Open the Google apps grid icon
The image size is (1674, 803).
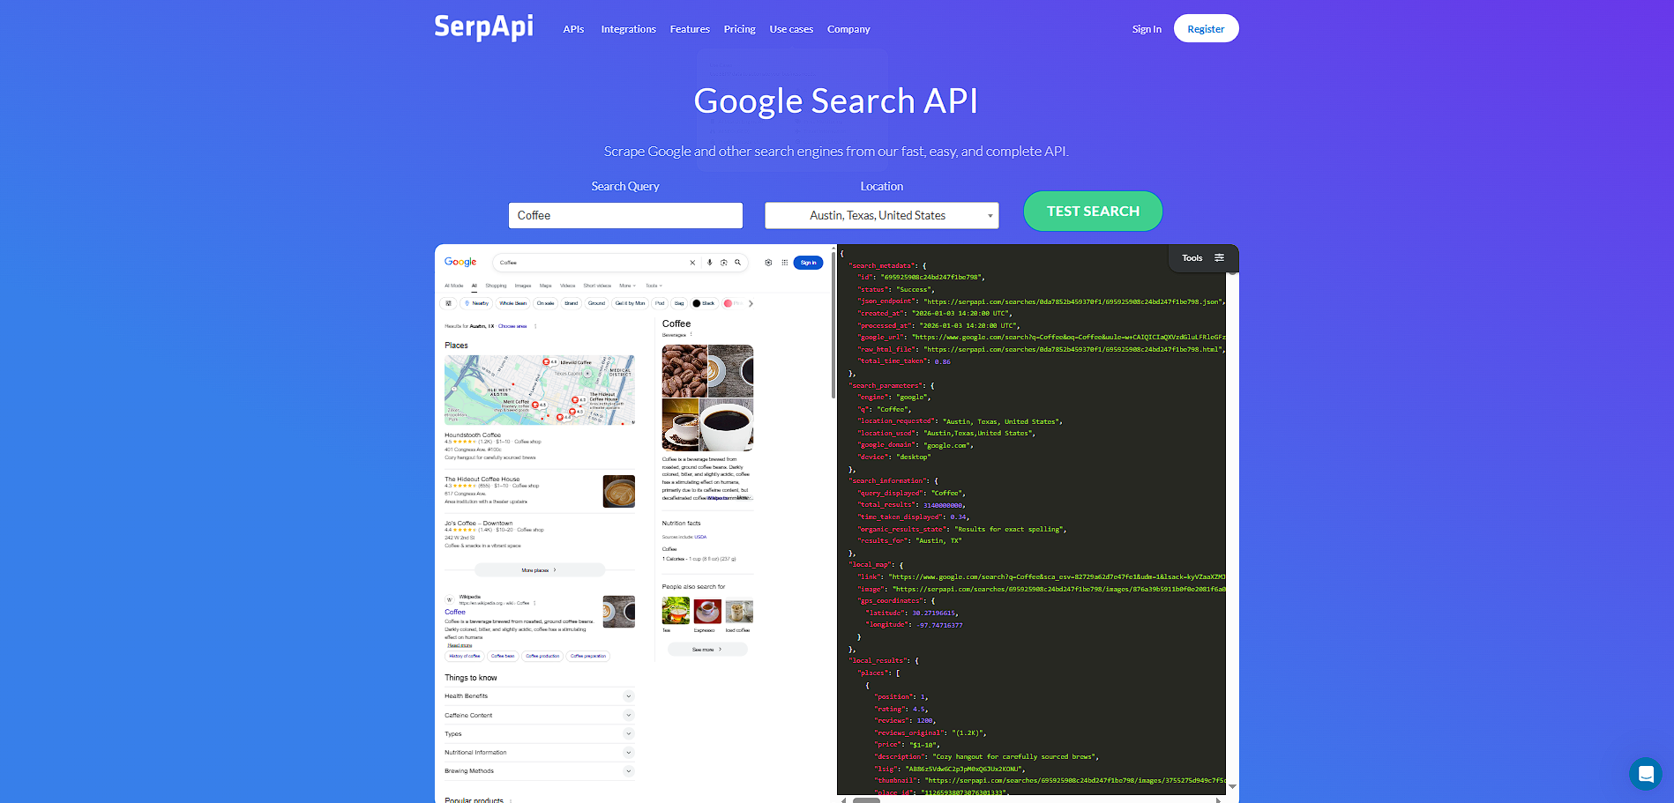pos(784,263)
